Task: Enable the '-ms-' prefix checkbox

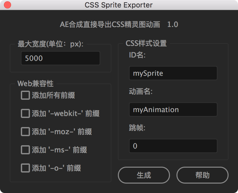Action: [25, 150]
